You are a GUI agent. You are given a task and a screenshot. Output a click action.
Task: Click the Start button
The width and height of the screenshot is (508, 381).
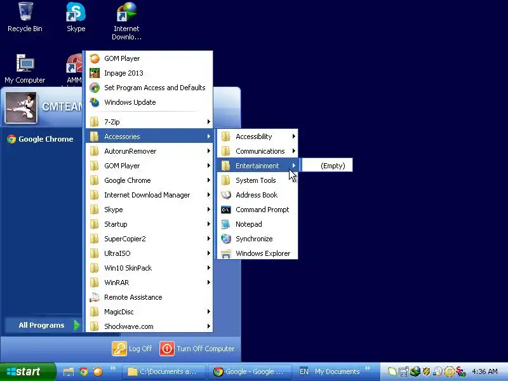(28, 371)
